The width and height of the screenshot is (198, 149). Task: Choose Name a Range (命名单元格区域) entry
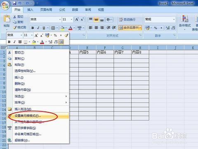click(38, 134)
